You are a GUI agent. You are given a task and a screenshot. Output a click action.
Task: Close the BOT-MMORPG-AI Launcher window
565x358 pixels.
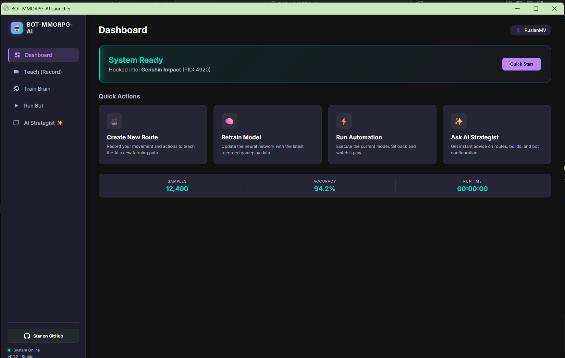click(554, 9)
